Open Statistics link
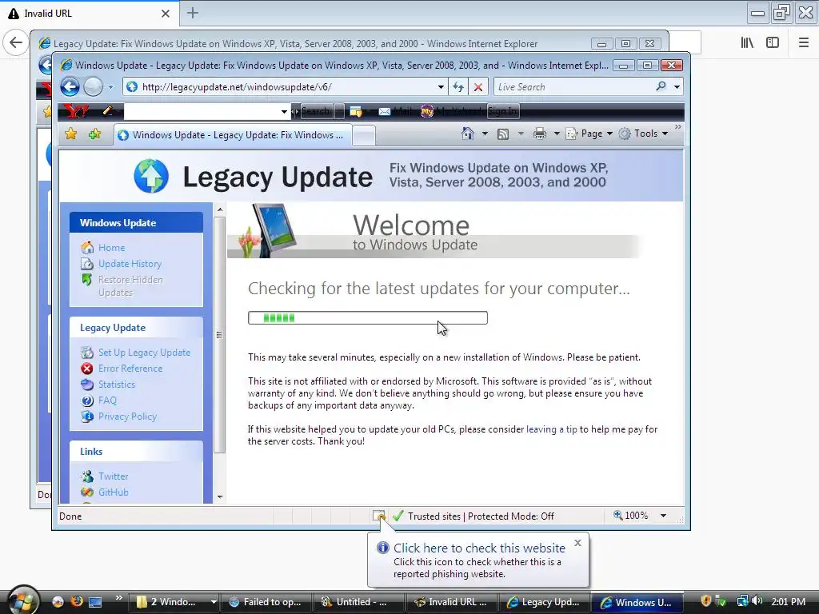 point(117,385)
